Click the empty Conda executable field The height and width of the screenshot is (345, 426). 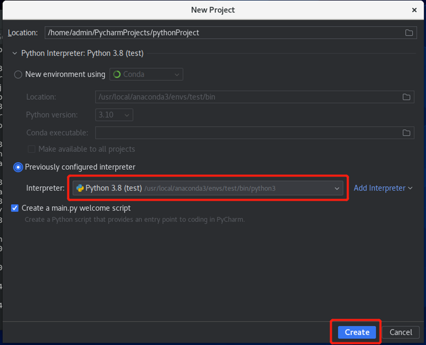255,133
